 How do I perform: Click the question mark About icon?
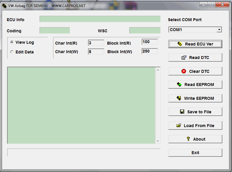click(188, 139)
